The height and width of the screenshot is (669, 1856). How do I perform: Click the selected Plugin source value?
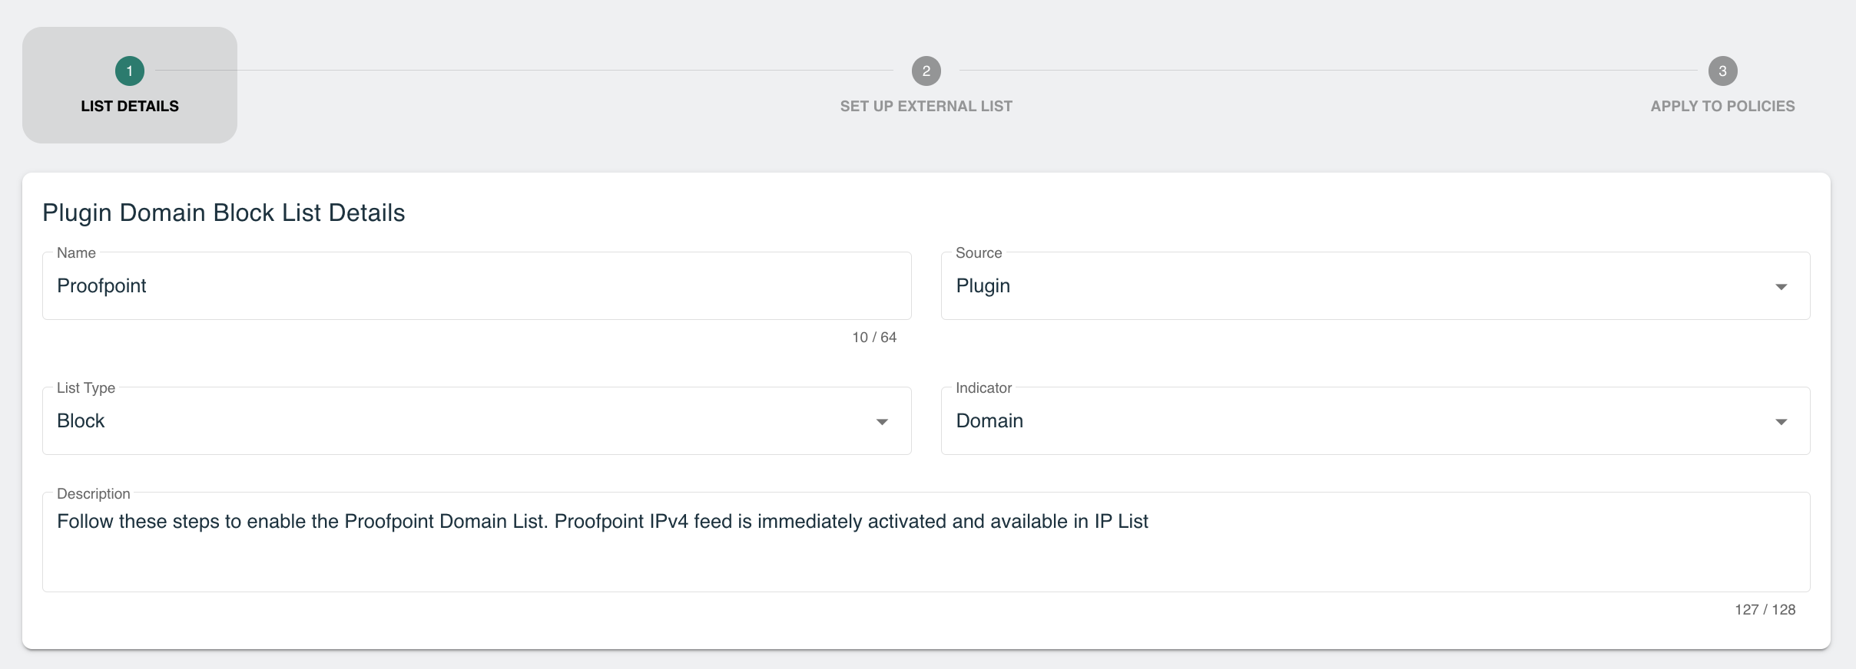point(983,286)
